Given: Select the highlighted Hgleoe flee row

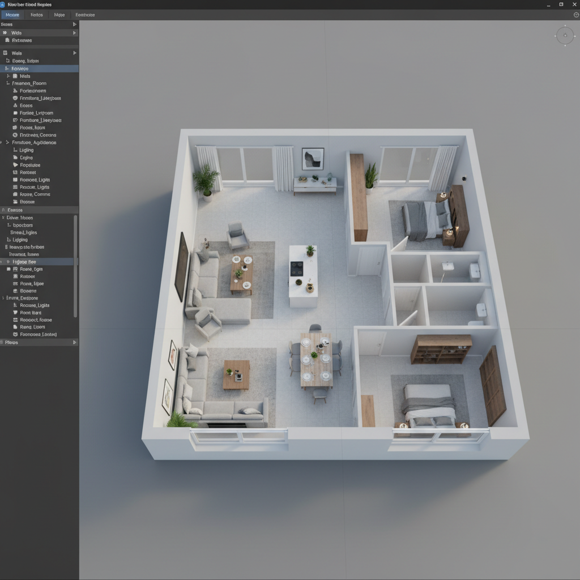Looking at the screenshot, I should pyautogui.click(x=37, y=262).
